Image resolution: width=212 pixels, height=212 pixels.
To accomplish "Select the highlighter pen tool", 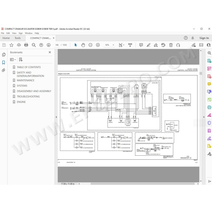I will 148,45.
